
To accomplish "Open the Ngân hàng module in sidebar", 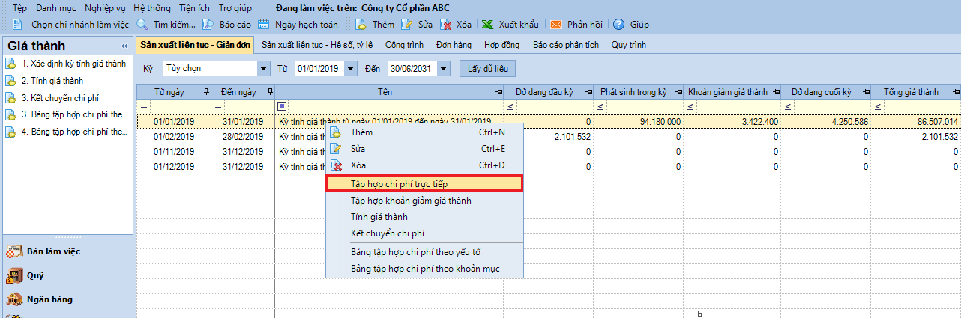I will point(50,299).
